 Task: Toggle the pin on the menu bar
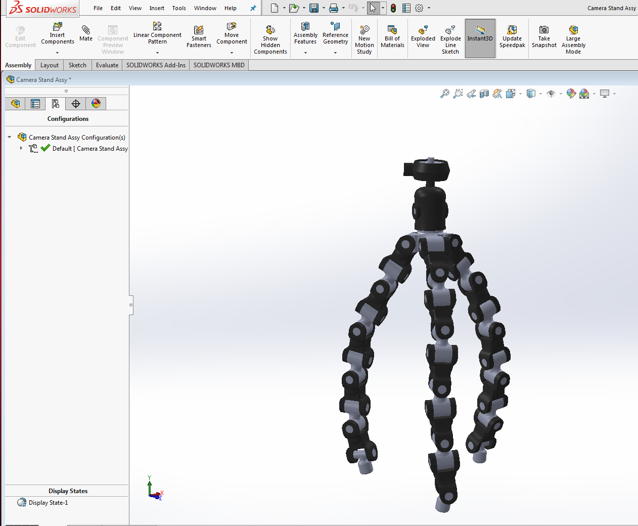point(253,8)
